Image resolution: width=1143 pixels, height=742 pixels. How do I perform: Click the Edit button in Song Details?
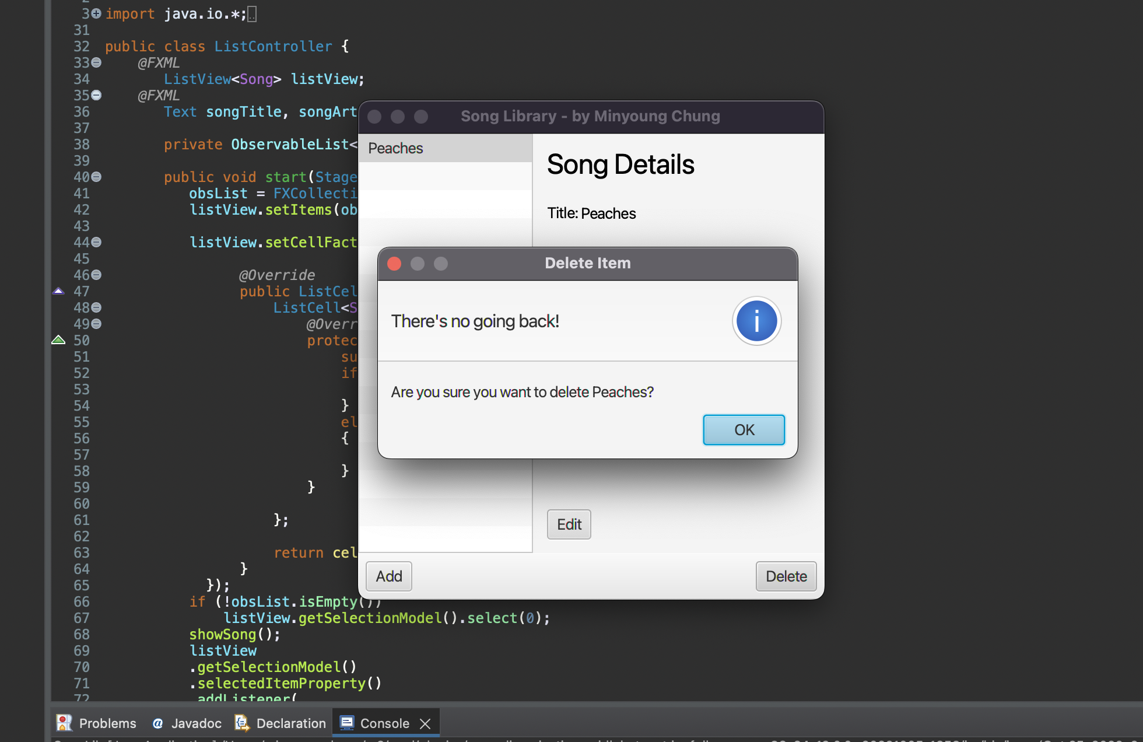569,524
